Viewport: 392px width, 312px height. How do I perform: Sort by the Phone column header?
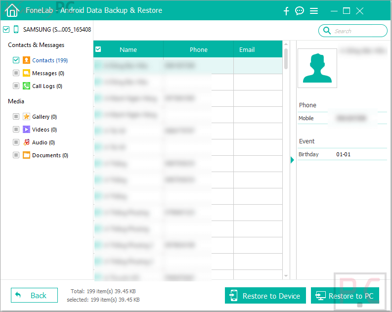click(199, 49)
